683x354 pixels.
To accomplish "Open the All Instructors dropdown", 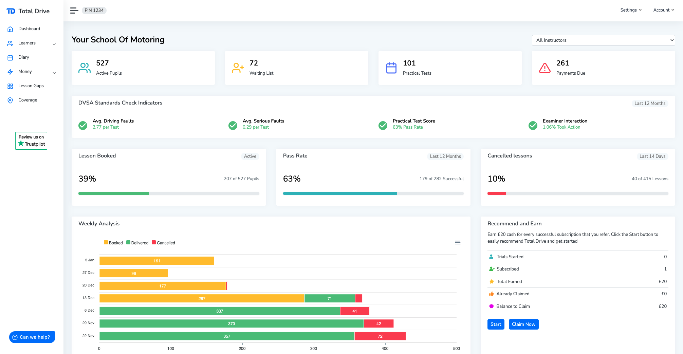I will click(x=603, y=40).
